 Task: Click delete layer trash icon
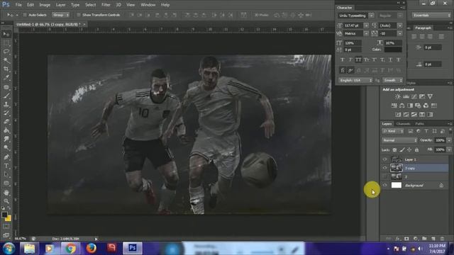[442, 239]
